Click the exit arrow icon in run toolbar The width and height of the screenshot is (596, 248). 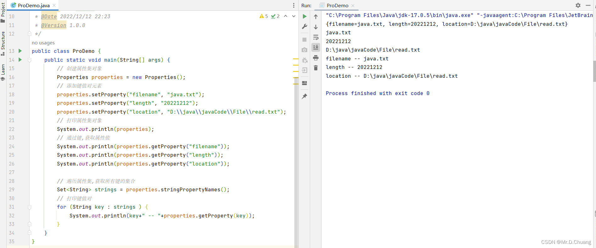point(304,70)
